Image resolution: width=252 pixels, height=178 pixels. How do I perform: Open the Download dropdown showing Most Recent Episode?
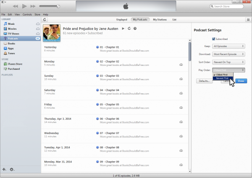point(229,54)
